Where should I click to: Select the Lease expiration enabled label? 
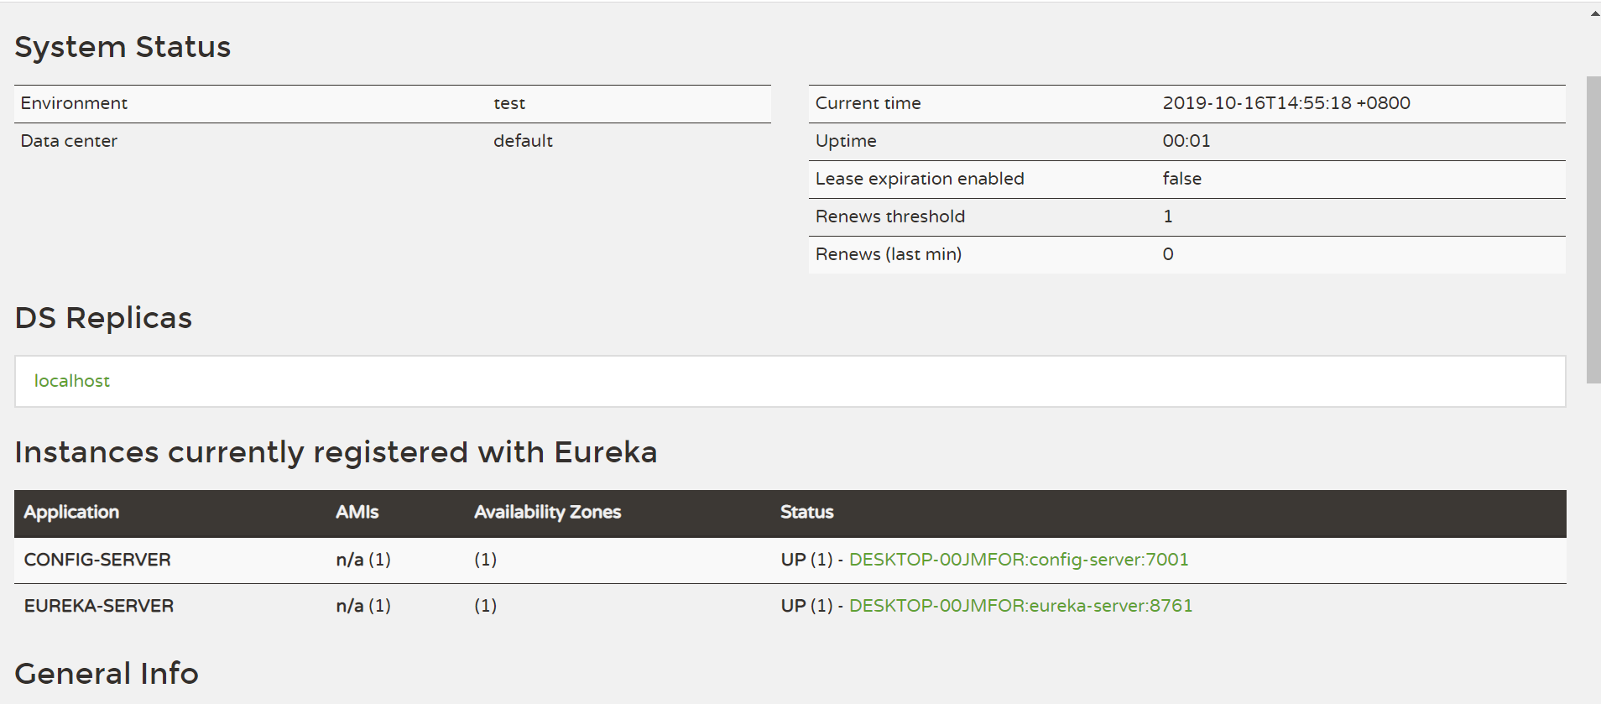pos(920,179)
